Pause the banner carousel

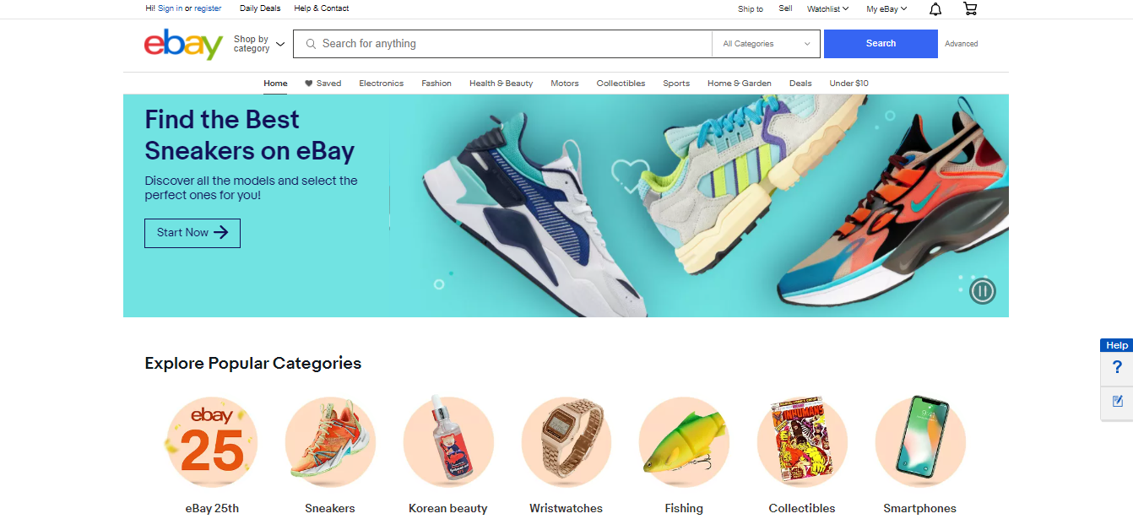(982, 292)
